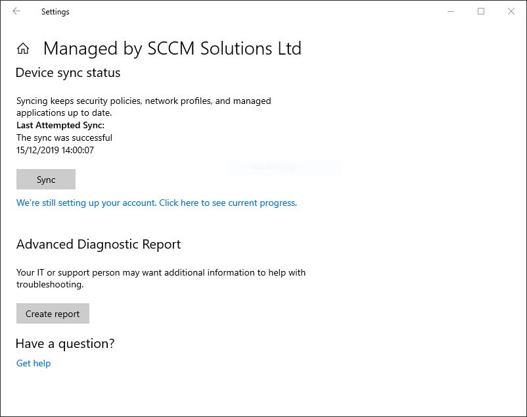Viewport: 527px width, 417px height.
Task: Click the Settings title text
Action: tap(55, 12)
